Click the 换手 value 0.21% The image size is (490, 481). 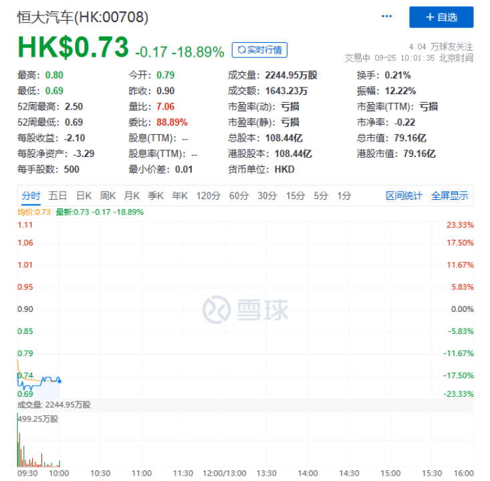(x=398, y=75)
